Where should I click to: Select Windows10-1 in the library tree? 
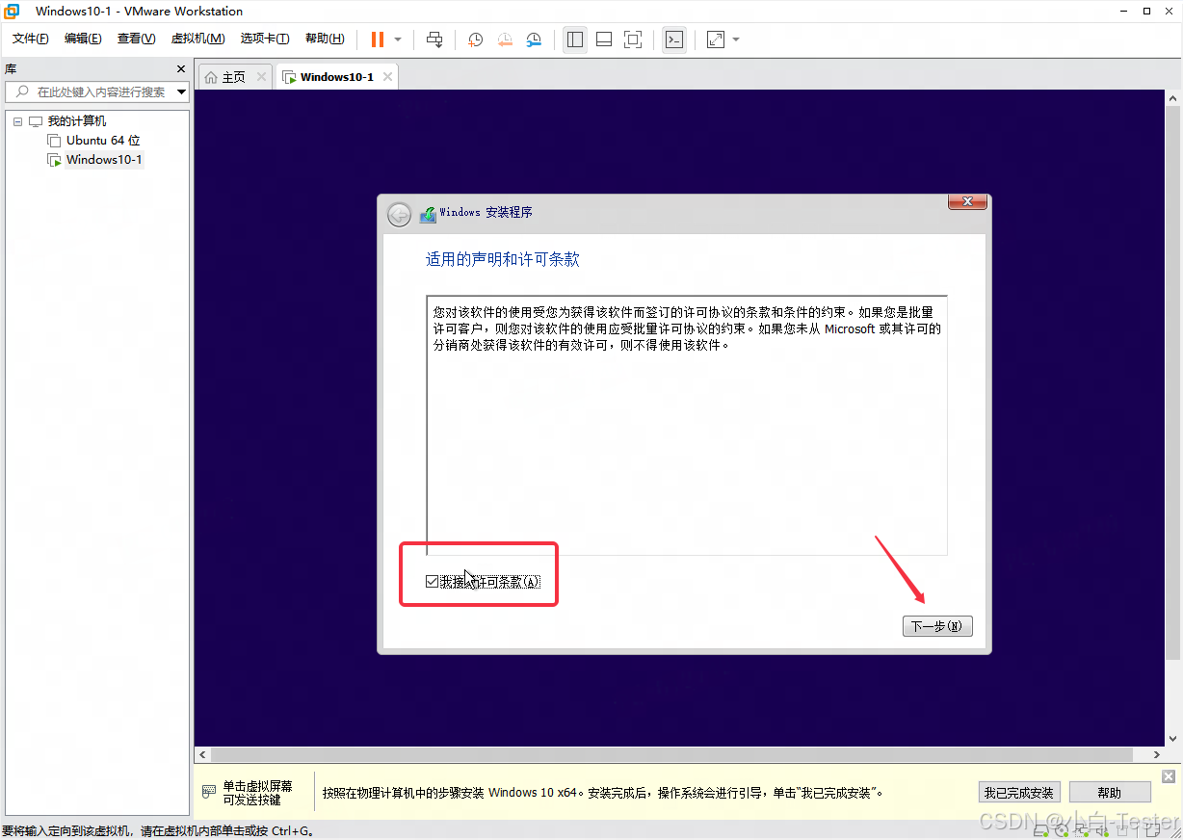(104, 160)
